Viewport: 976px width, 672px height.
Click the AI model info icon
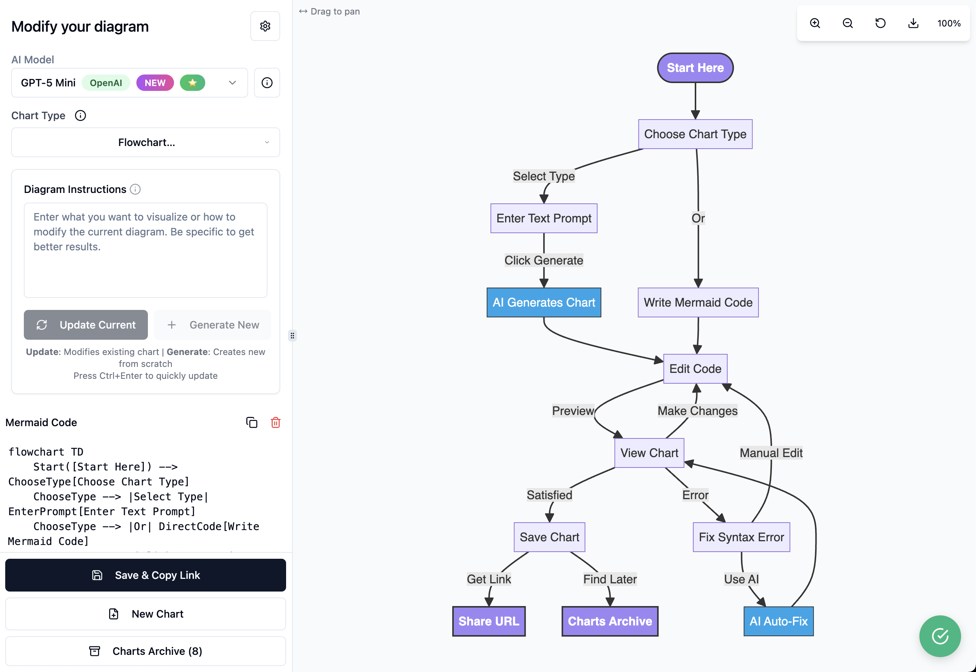point(267,83)
